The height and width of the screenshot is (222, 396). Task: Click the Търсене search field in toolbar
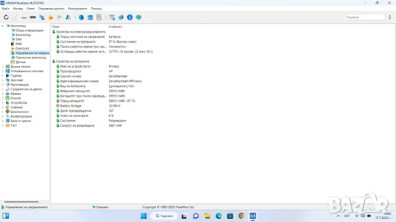[365, 17]
